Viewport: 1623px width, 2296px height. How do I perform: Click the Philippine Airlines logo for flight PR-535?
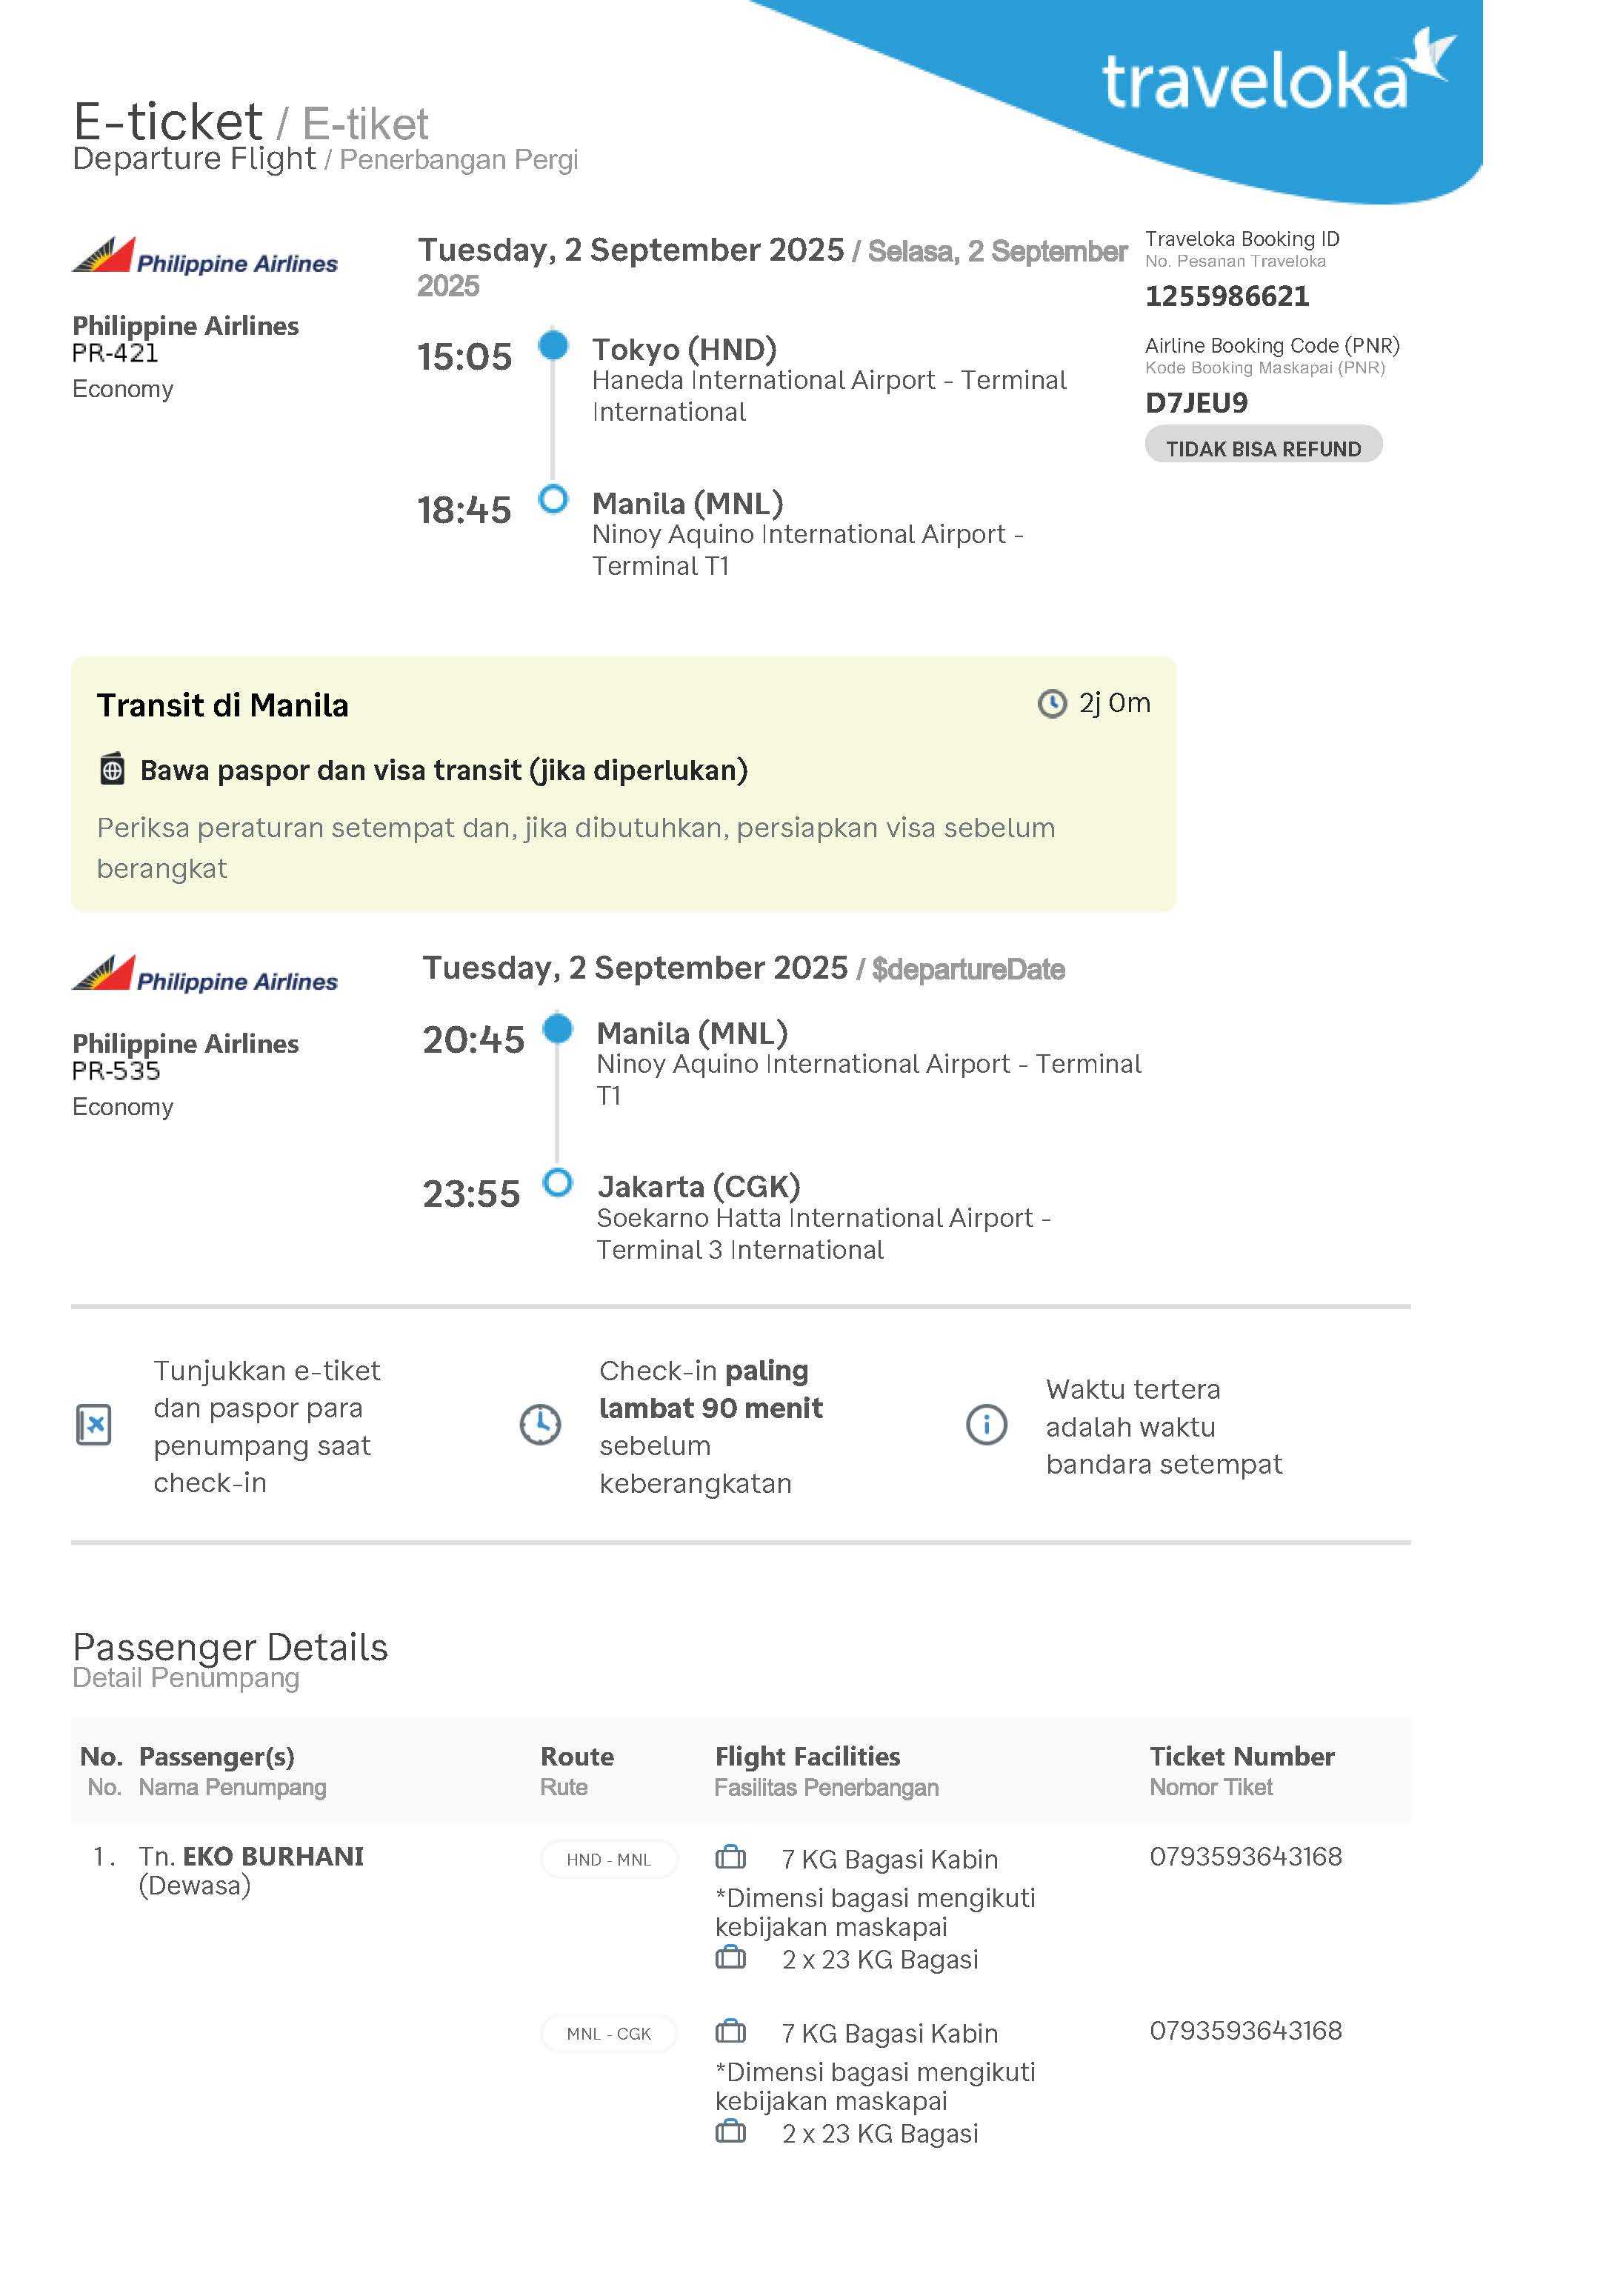[205, 975]
